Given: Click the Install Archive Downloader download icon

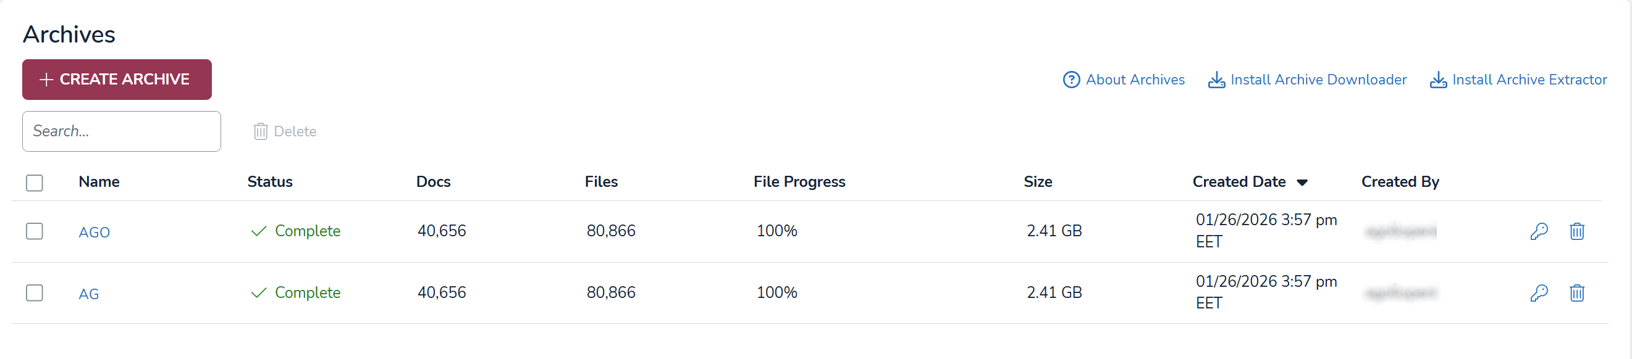Looking at the screenshot, I should coord(1216,80).
